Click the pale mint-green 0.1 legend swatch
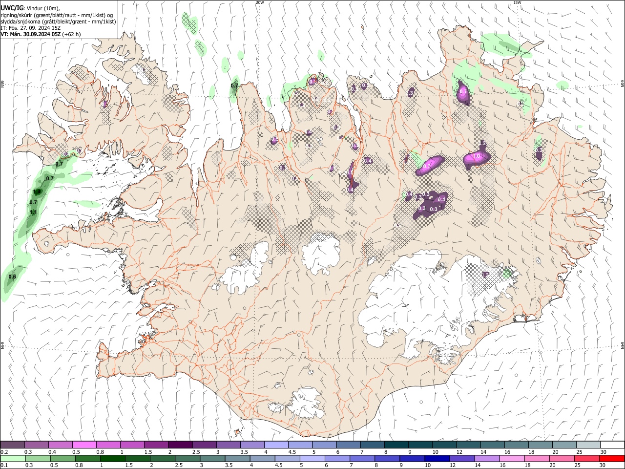Image resolution: width=625 pixels, height=469 pixels. [13, 458]
